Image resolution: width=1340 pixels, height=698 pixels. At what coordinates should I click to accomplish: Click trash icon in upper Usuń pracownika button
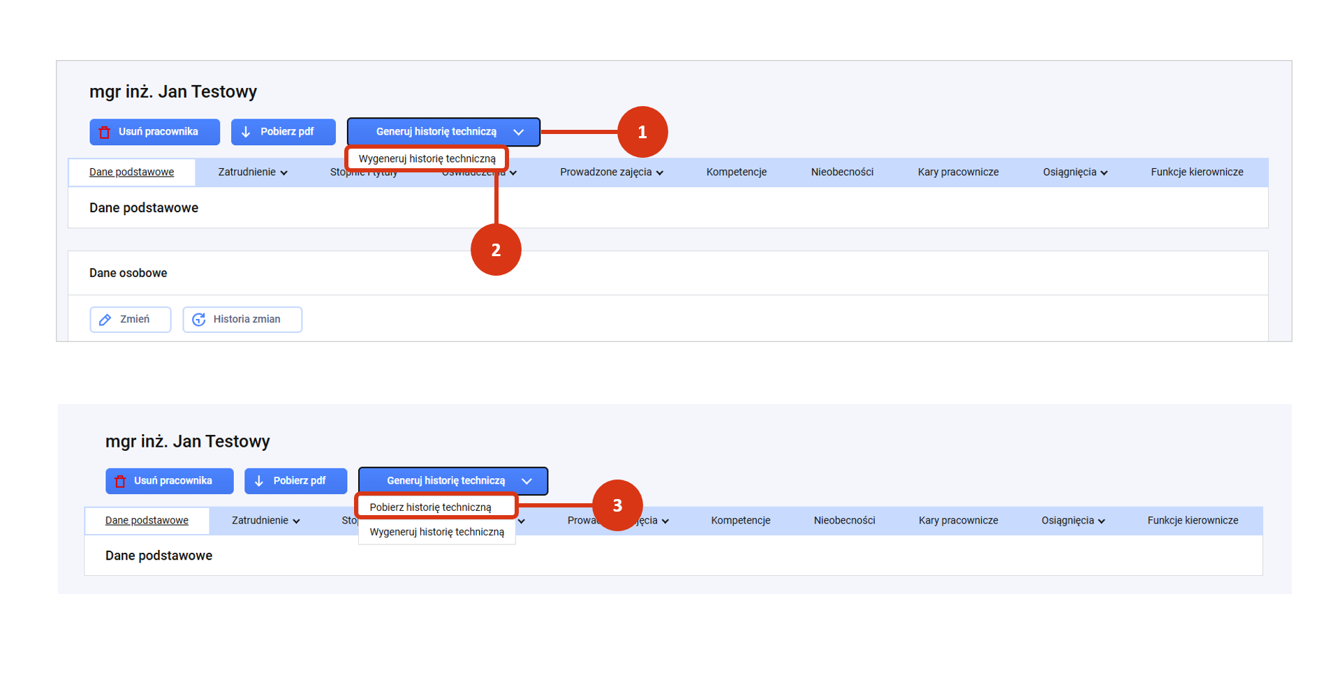(x=105, y=133)
